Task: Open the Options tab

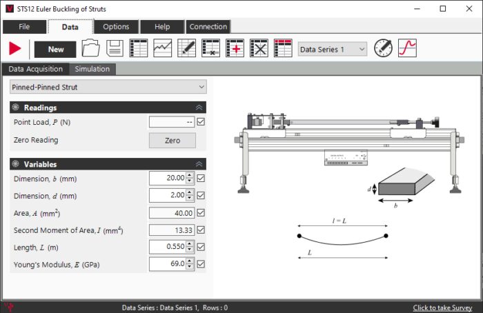Action: pos(116,27)
